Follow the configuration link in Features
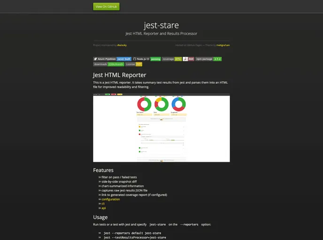Screen dimensions: 323x240 click(x=111, y=199)
